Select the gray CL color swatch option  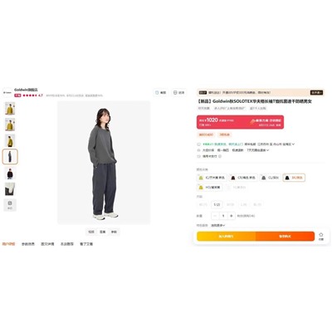[270, 178]
